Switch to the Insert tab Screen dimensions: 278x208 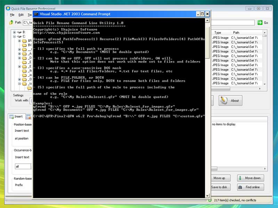tap(16, 116)
